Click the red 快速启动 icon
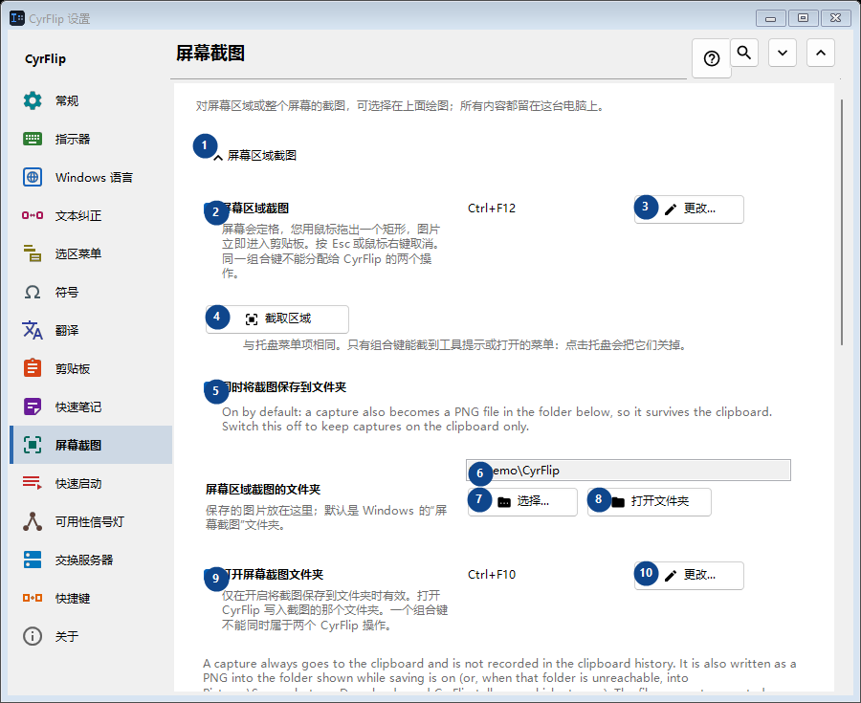 pos(33,483)
